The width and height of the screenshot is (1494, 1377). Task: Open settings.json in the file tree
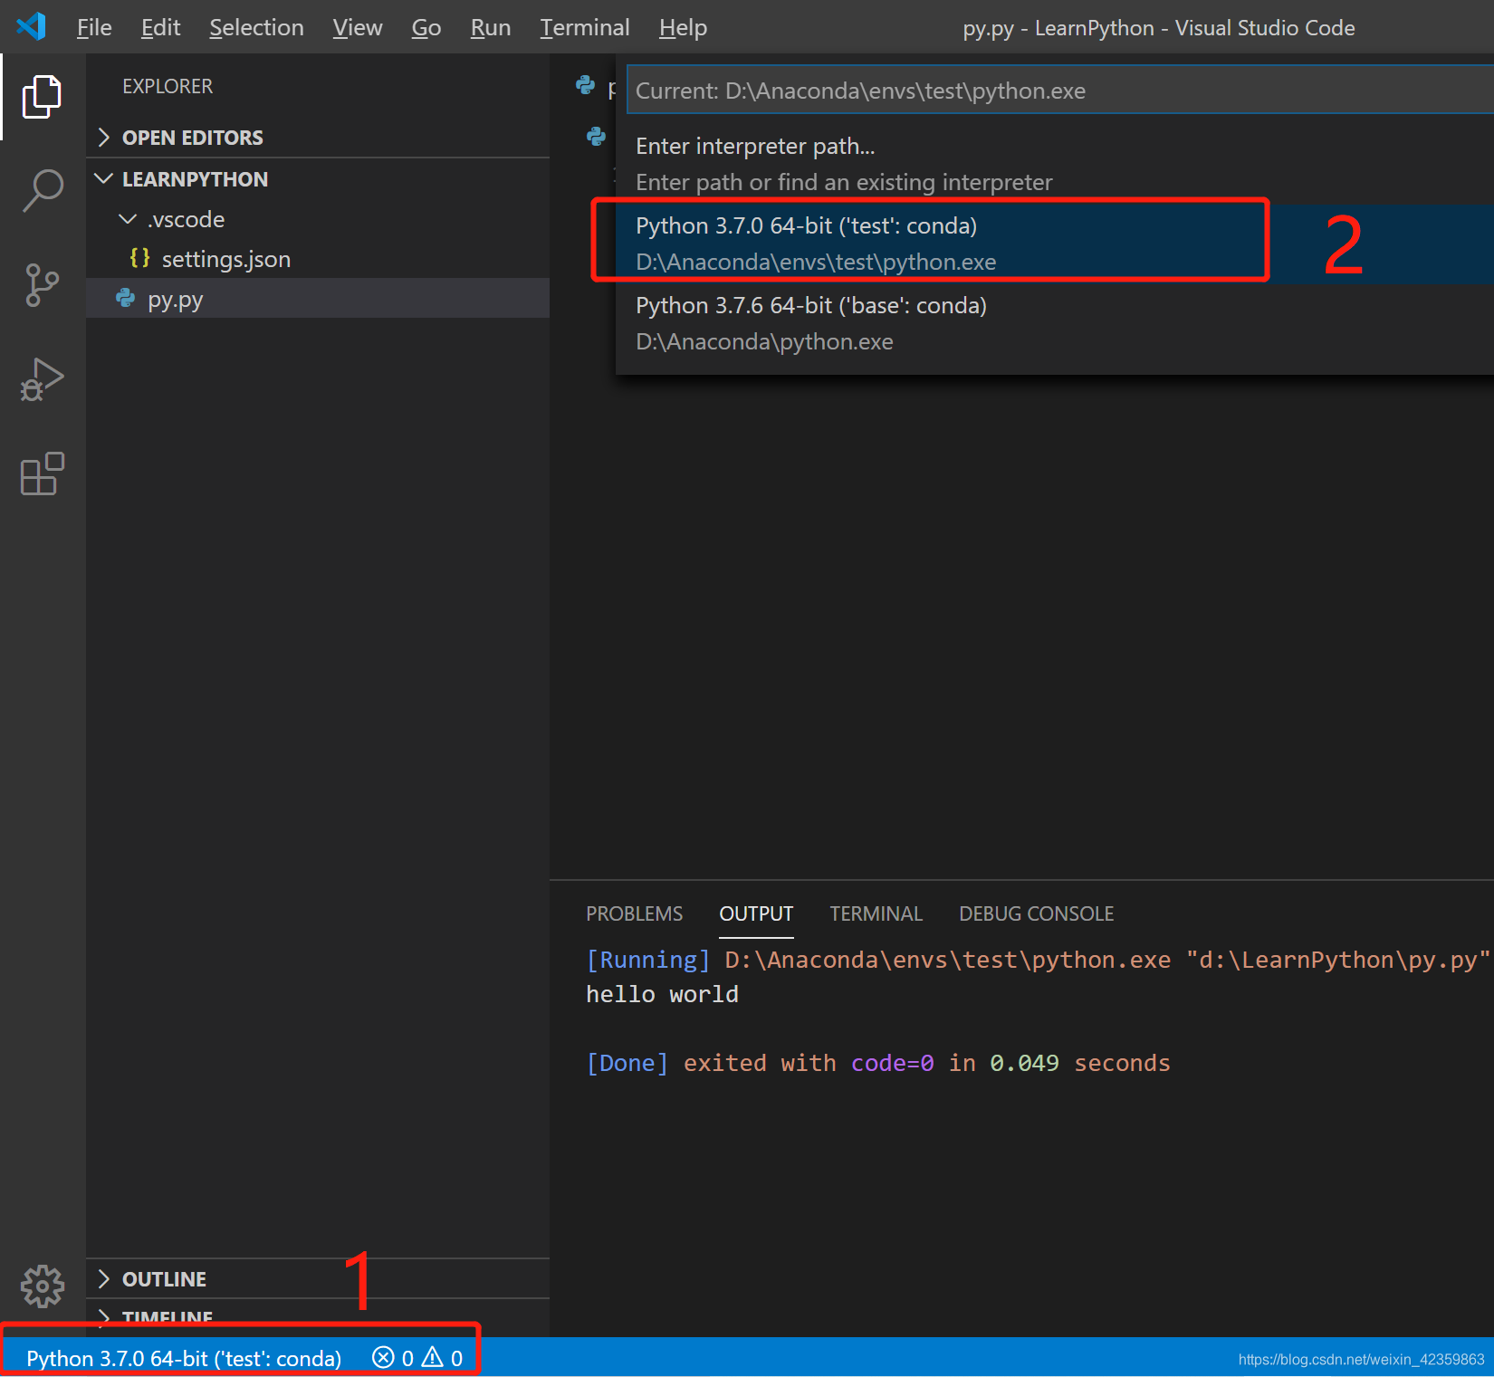(x=317, y=259)
